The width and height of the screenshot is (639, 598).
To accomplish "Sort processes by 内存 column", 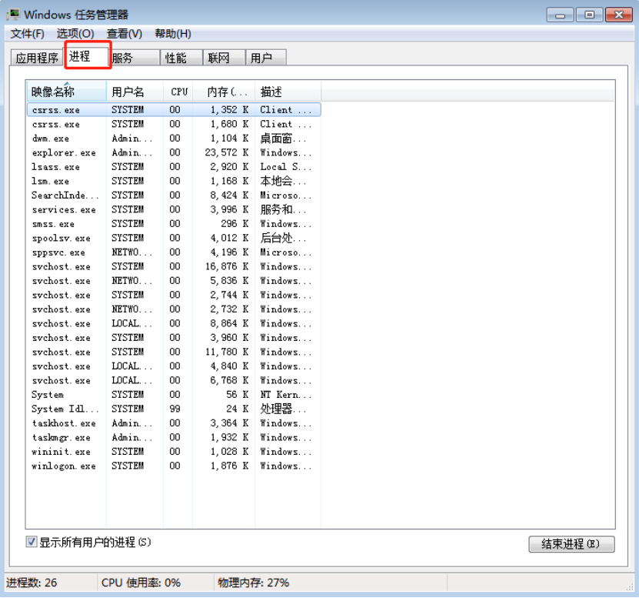I will tap(223, 91).
